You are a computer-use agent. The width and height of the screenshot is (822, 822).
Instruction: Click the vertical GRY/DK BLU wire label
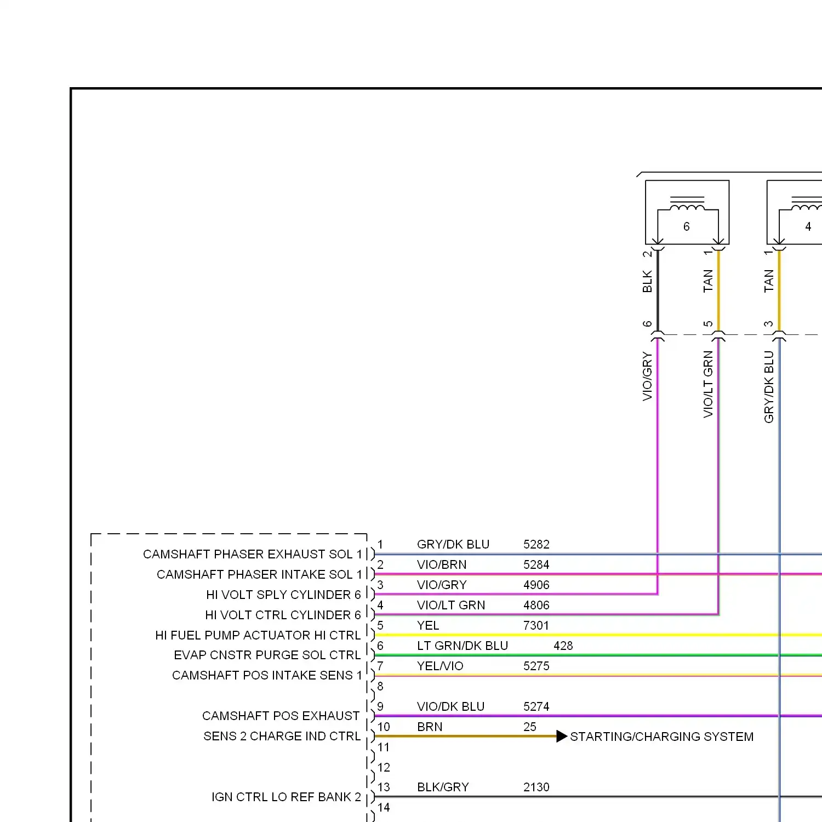[x=769, y=387]
